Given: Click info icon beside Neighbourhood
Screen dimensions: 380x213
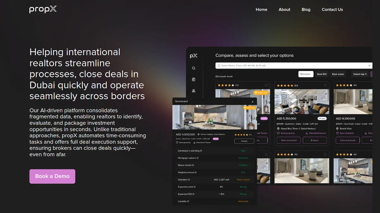Looking at the screenshot, I should tap(196, 172).
